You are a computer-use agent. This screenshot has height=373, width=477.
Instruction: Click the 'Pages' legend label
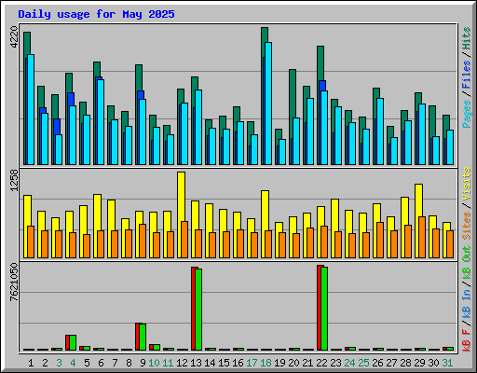click(x=467, y=114)
